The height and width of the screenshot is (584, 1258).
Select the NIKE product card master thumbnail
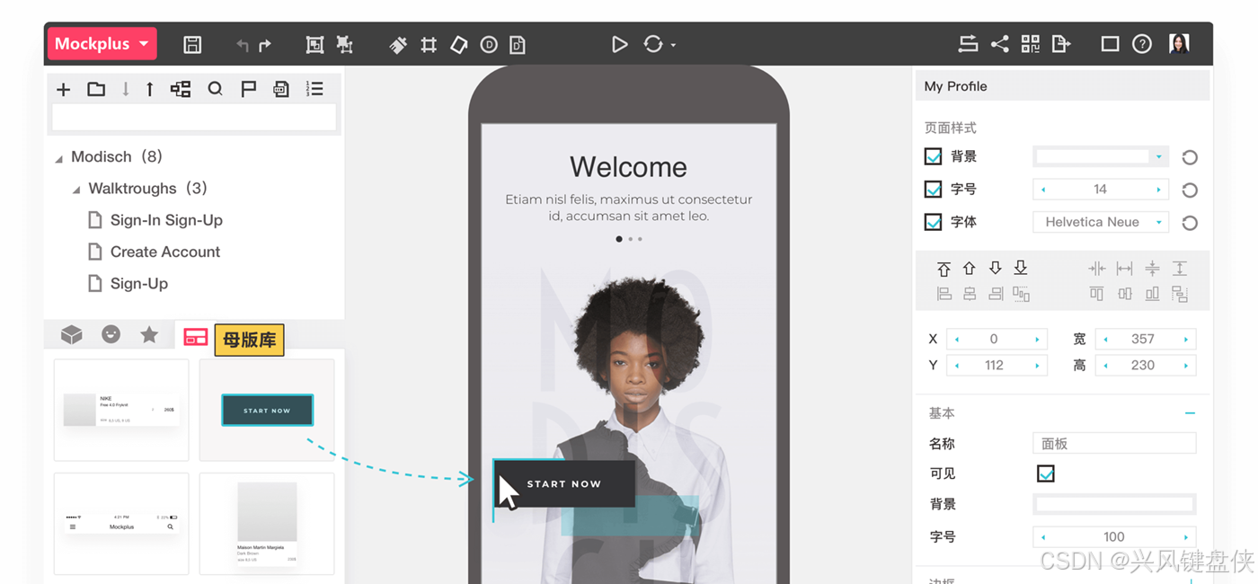pos(121,410)
